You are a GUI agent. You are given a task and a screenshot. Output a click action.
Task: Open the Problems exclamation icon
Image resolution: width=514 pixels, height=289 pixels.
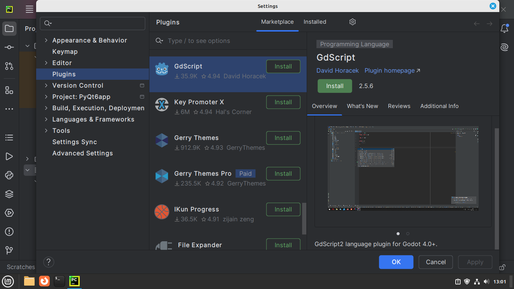[9, 232]
